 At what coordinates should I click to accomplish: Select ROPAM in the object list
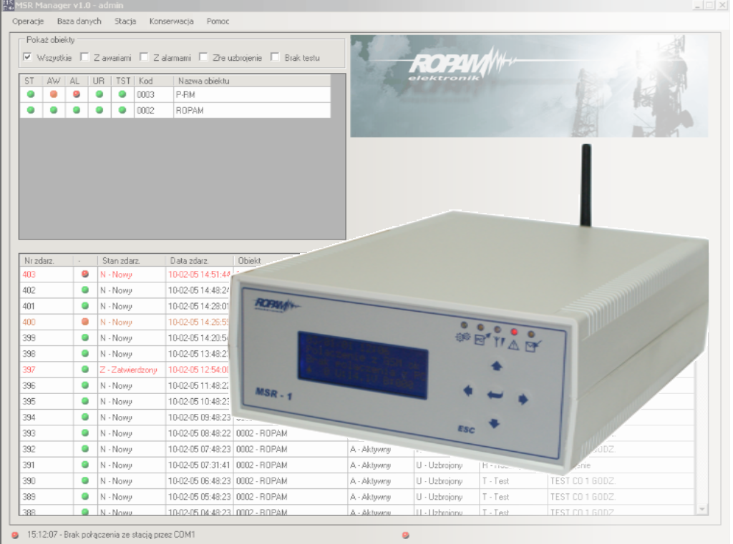coord(189,111)
